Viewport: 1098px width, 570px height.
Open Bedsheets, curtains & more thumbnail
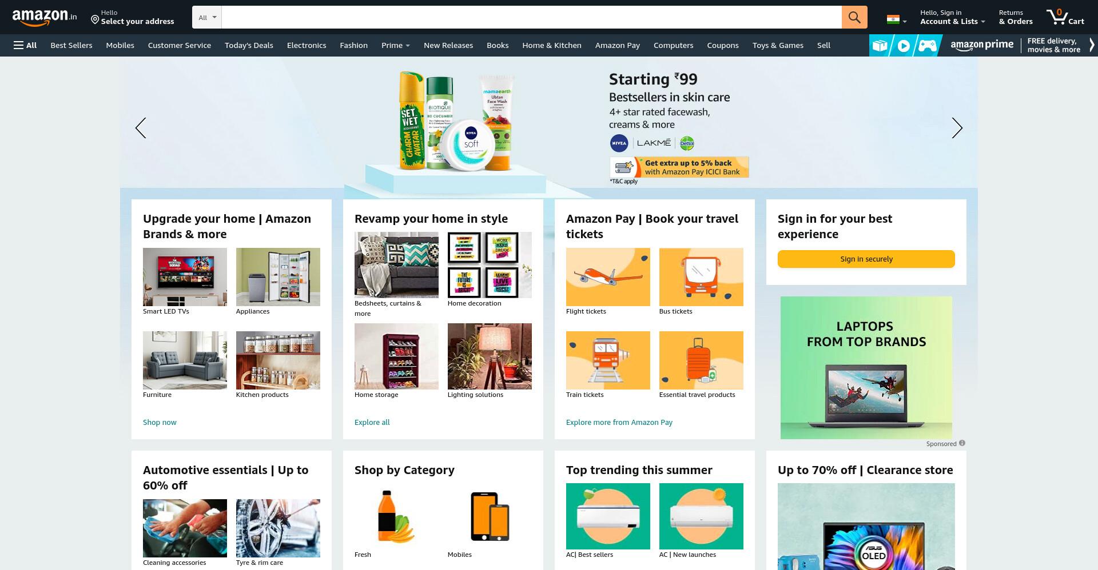pyautogui.click(x=396, y=265)
